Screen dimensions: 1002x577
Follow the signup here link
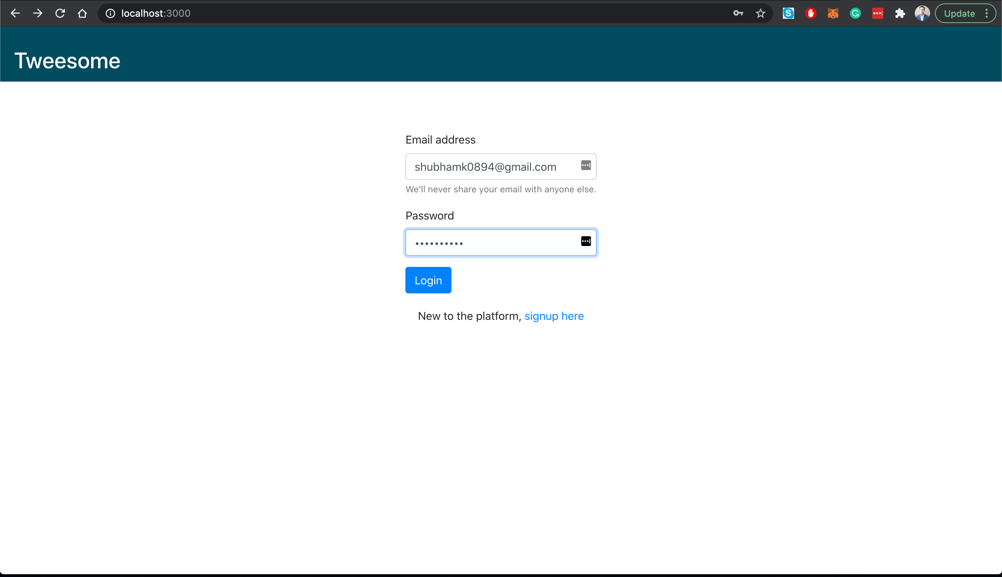pos(554,316)
